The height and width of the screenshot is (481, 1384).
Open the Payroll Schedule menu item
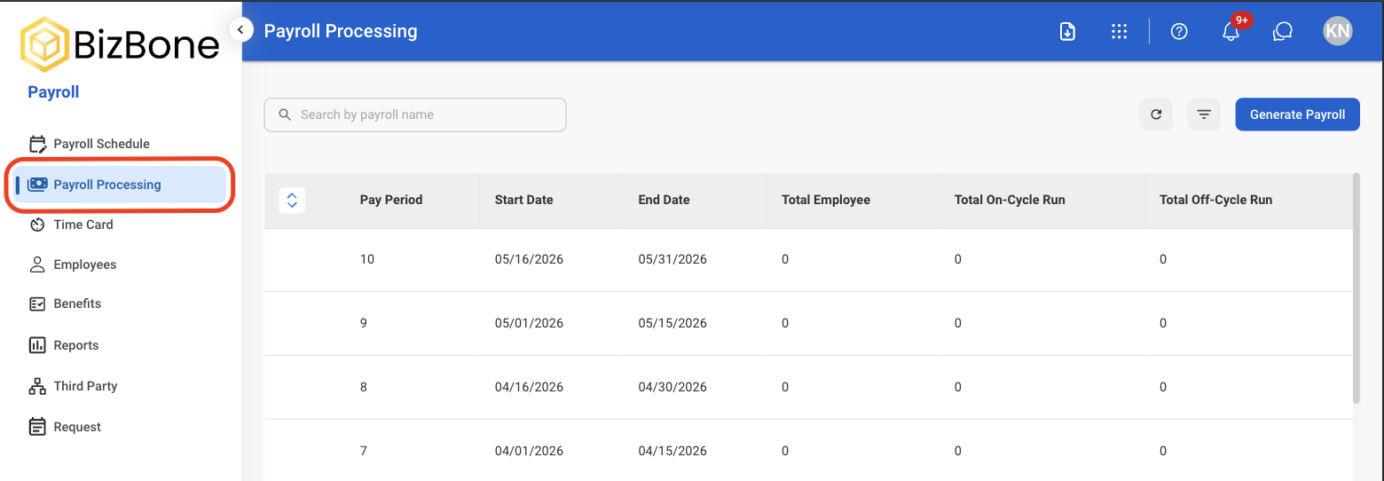(x=101, y=144)
